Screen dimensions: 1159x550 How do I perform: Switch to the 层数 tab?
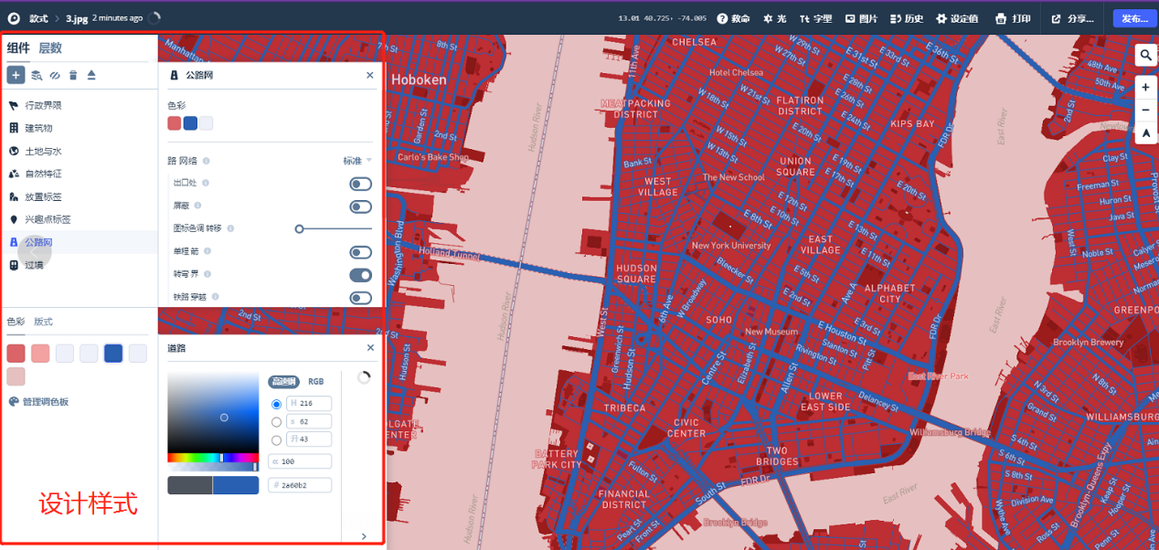(50, 48)
